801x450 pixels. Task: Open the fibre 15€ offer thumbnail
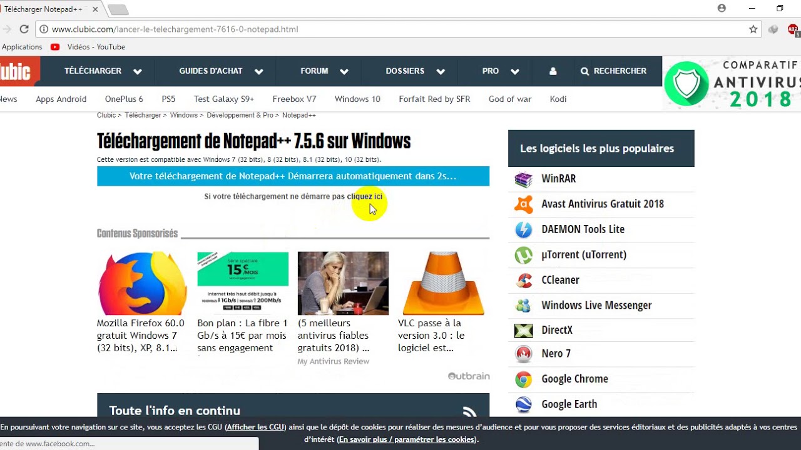click(243, 283)
